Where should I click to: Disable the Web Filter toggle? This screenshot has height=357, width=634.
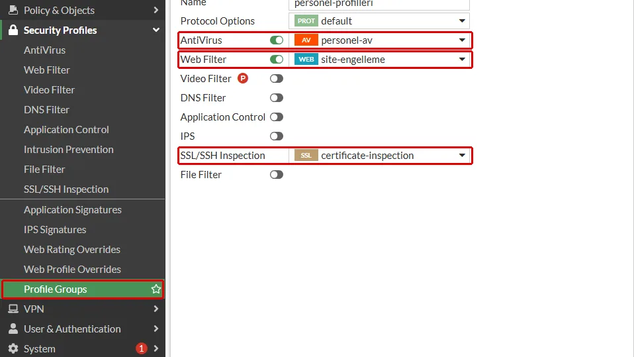tap(277, 60)
